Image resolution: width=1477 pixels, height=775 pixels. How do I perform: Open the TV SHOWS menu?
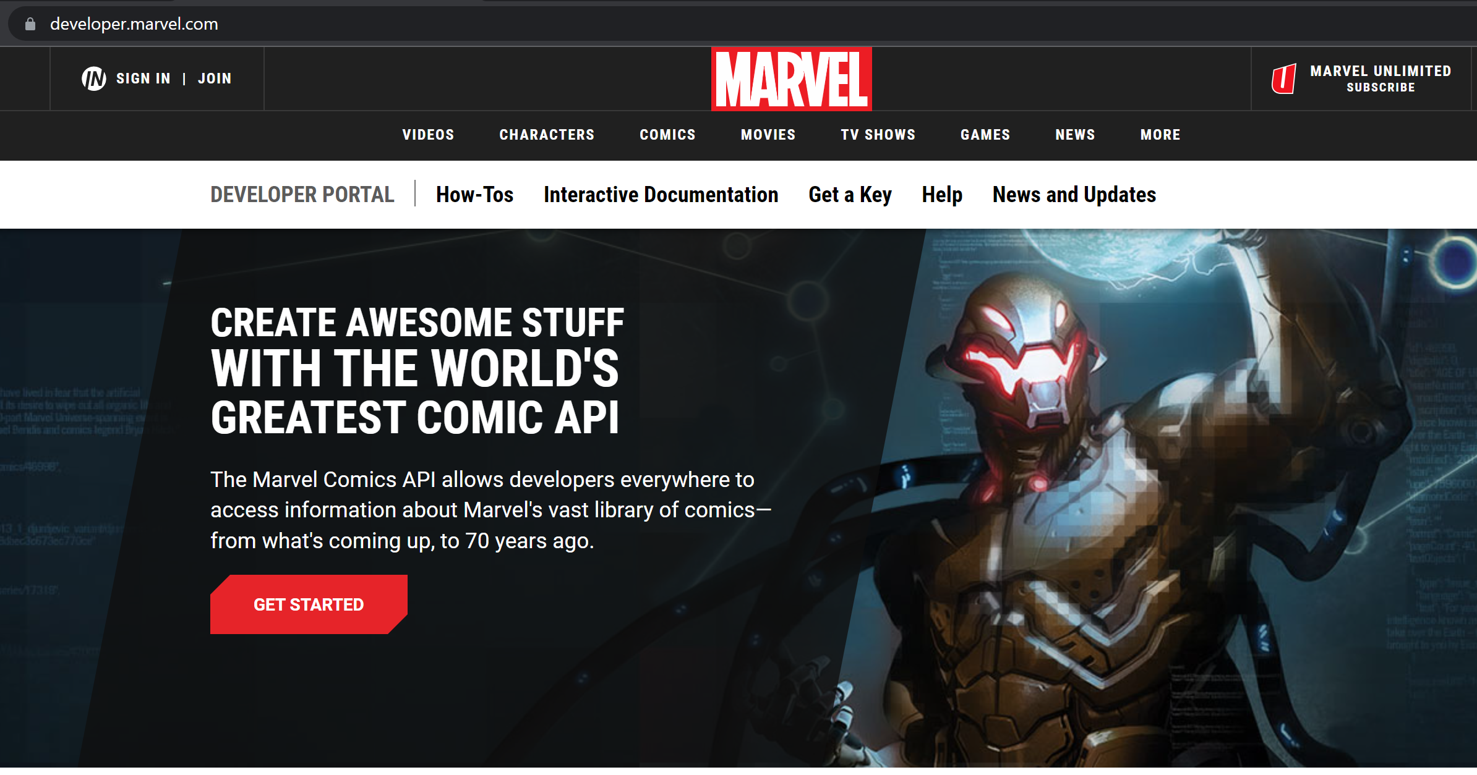tap(878, 135)
